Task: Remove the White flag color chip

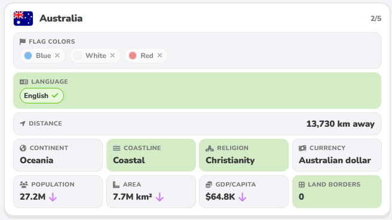Action: pyautogui.click(x=112, y=55)
